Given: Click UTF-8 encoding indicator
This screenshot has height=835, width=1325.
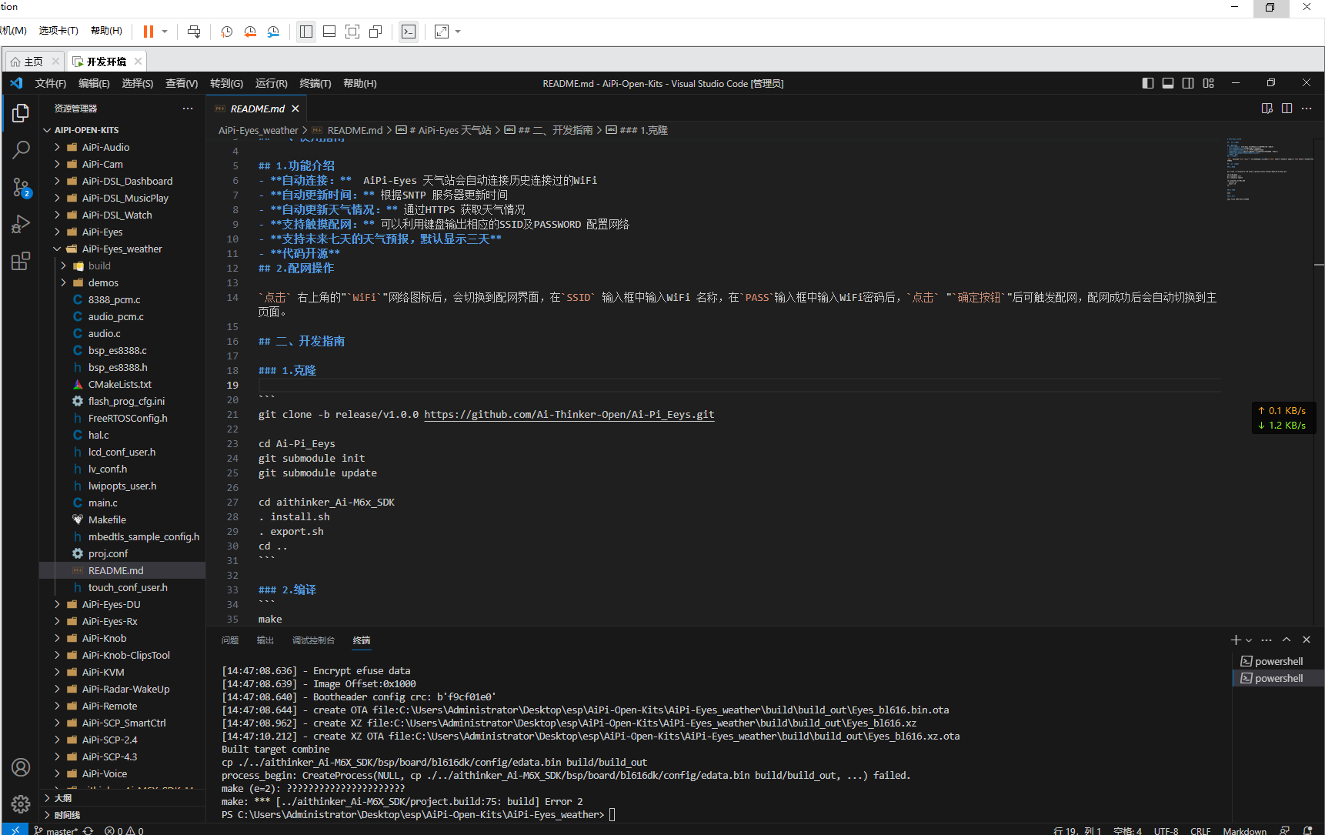Looking at the screenshot, I should 1166,831.
